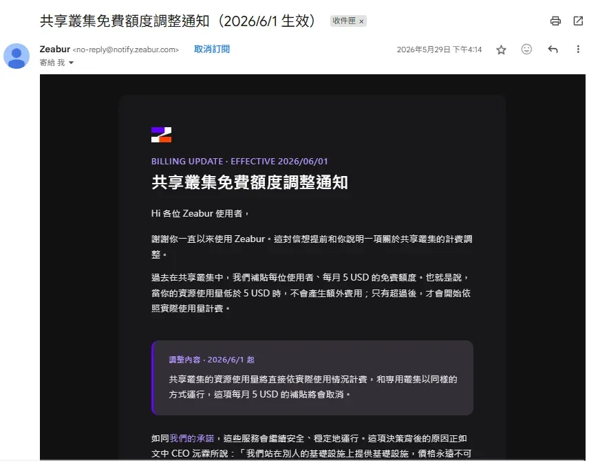Click sender address no-reply@notify.zeabur.com
589x469 pixels.
pyautogui.click(x=126, y=50)
